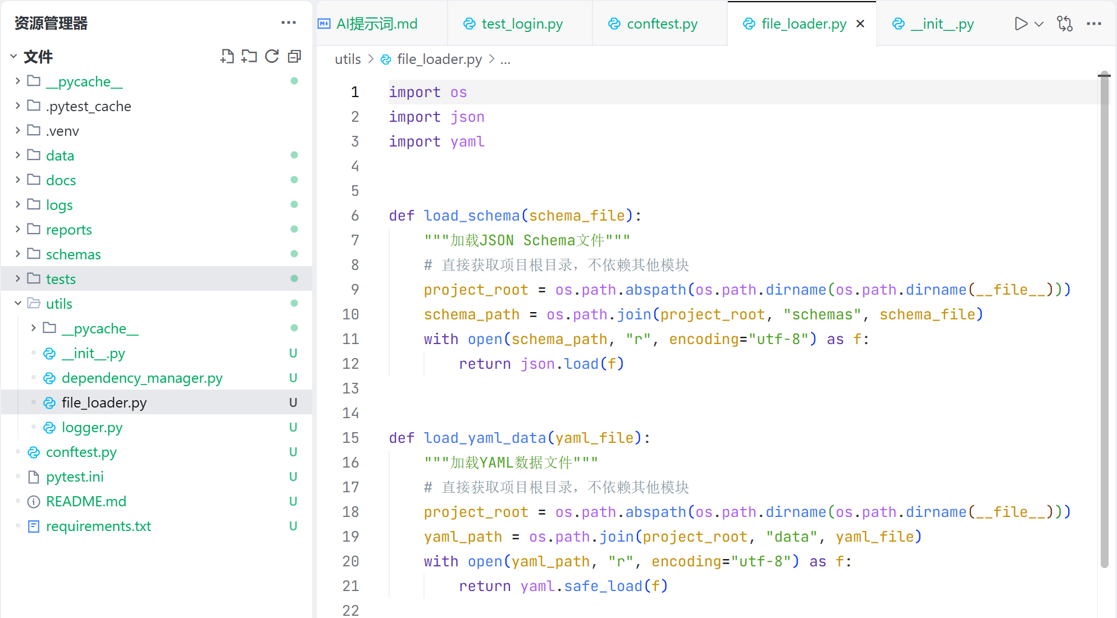The width and height of the screenshot is (1117, 618).
Task: Switch to the conftest.py tab
Action: (661, 24)
